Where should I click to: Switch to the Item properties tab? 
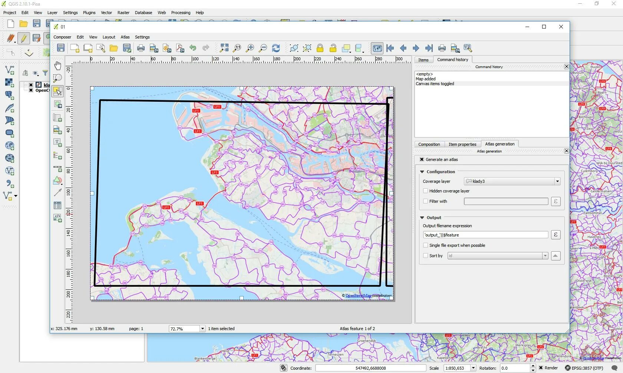click(x=462, y=144)
